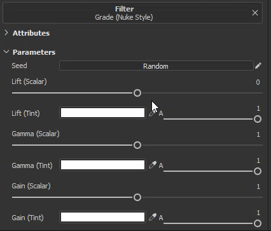
Task: Open the Gain (Tint) white color swatch
Action: [x=102, y=217]
